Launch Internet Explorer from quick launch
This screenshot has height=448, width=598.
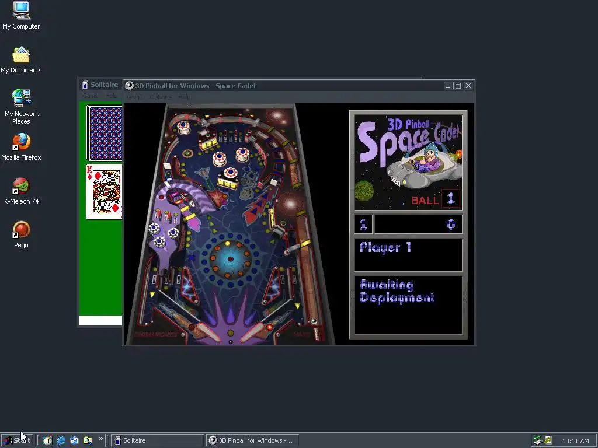(61, 440)
